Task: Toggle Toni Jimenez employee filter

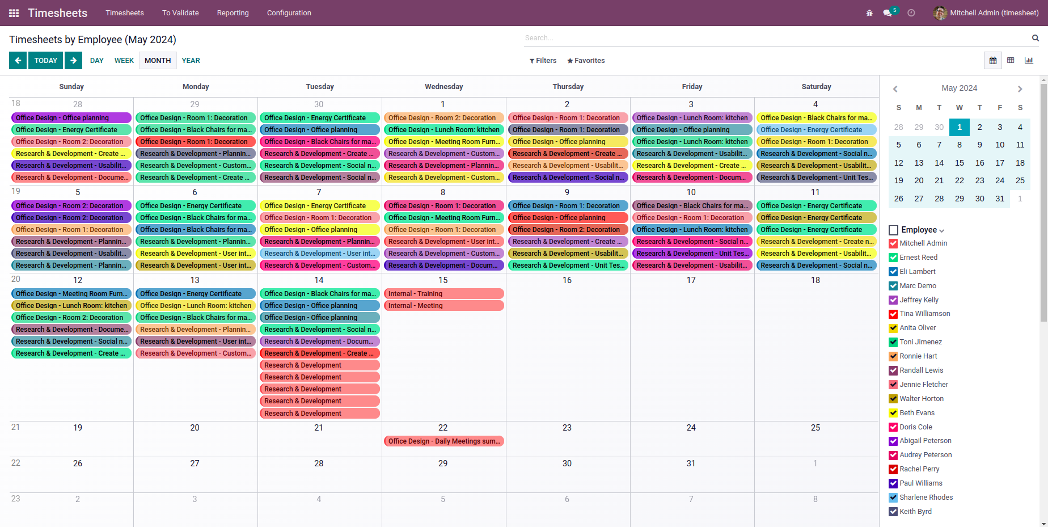Action: pyautogui.click(x=893, y=342)
